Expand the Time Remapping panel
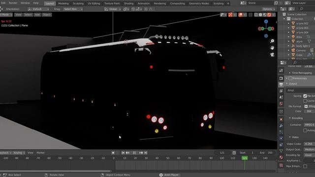Viewport: 315px width, 177px height. (x=290, y=73)
